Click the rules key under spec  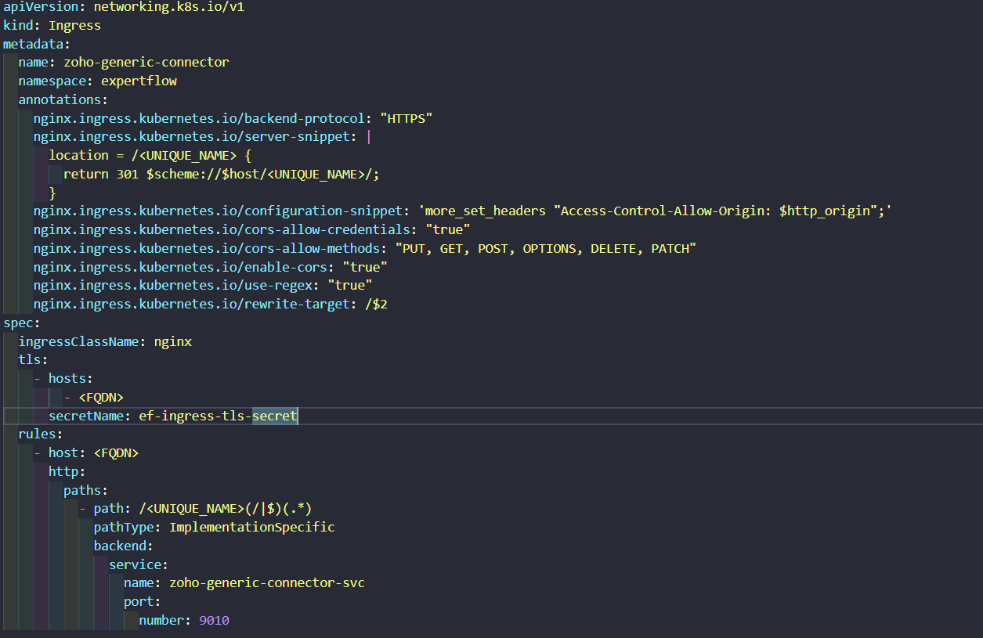click(38, 434)
